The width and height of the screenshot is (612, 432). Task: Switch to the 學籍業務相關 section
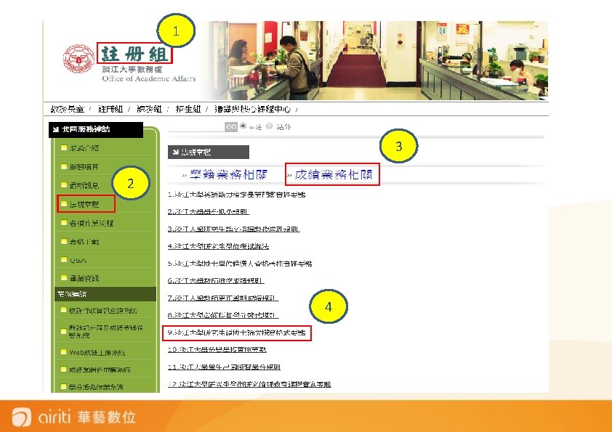tap(229, 175)
